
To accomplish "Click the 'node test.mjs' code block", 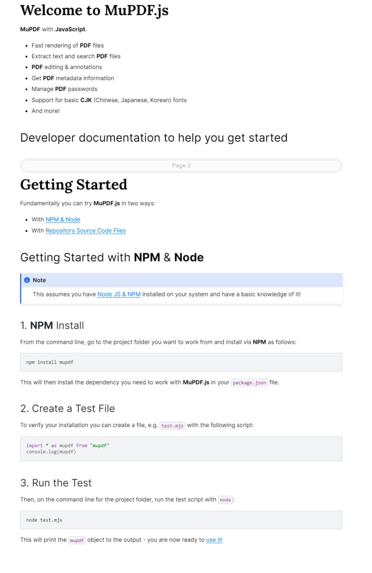I will point(181,520).
